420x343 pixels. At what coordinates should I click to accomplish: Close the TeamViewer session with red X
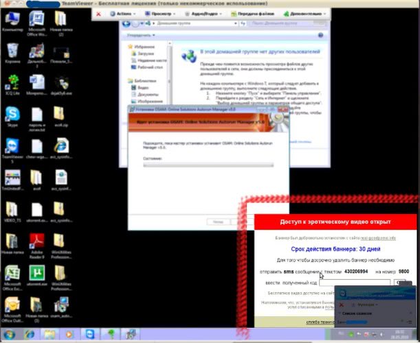tap(98, 14)
